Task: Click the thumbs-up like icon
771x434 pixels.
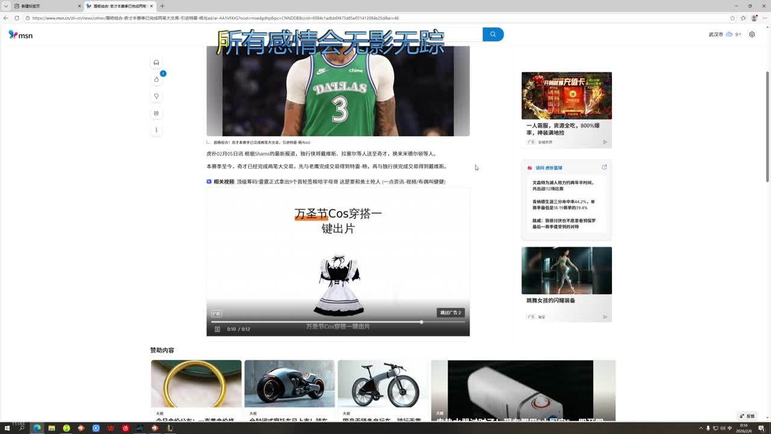Action: click(156, 80)
